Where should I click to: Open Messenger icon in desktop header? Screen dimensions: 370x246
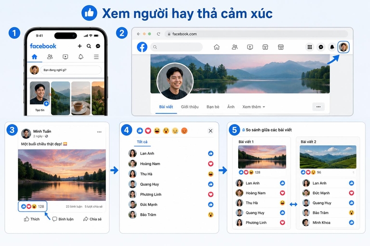(321, 47)
